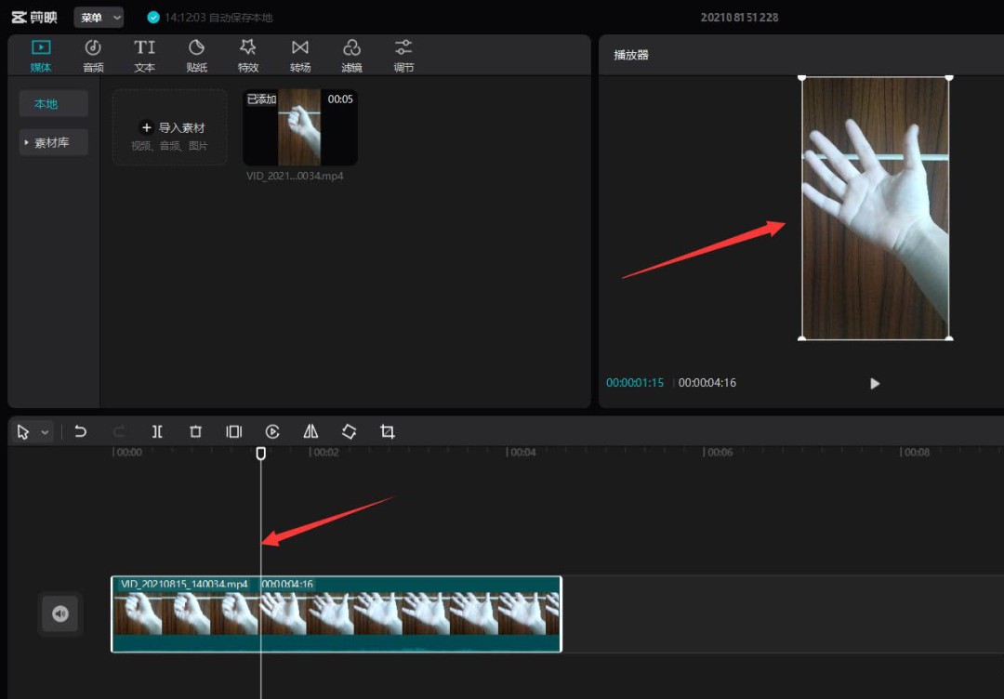This screenshot has width=1004, height=699.
Task: Switch to the 转场 transitions tab
Action: pos(299,56)
